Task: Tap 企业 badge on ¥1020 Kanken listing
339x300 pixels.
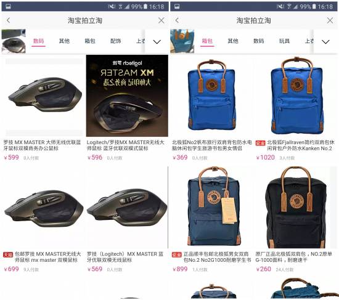Action: [x=260, y=143]
